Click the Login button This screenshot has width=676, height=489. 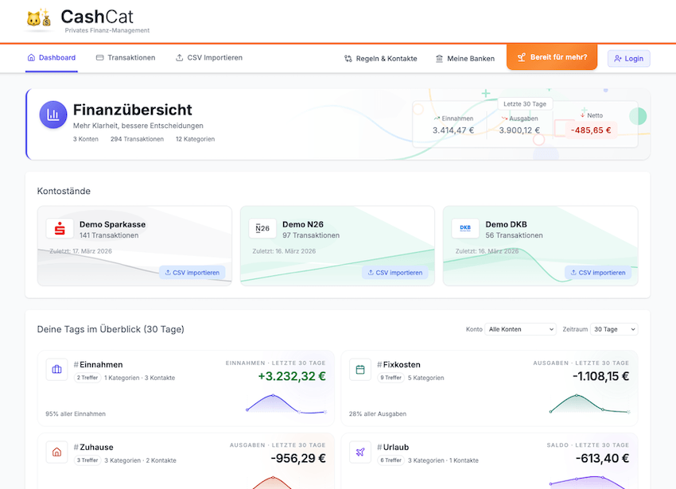[x=629, y=58]
